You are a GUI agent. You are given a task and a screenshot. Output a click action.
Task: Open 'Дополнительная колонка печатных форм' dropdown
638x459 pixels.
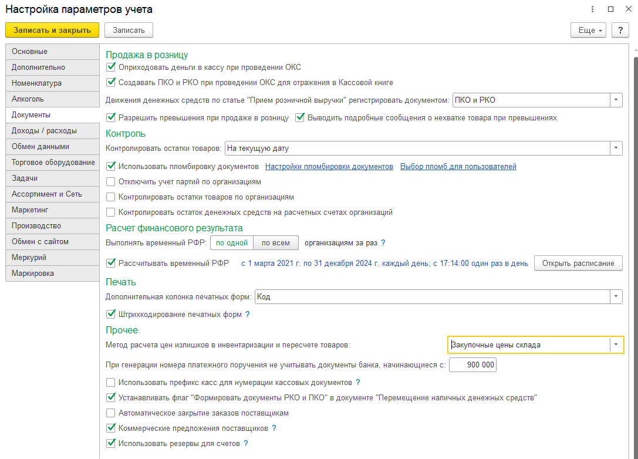[616, 297]
